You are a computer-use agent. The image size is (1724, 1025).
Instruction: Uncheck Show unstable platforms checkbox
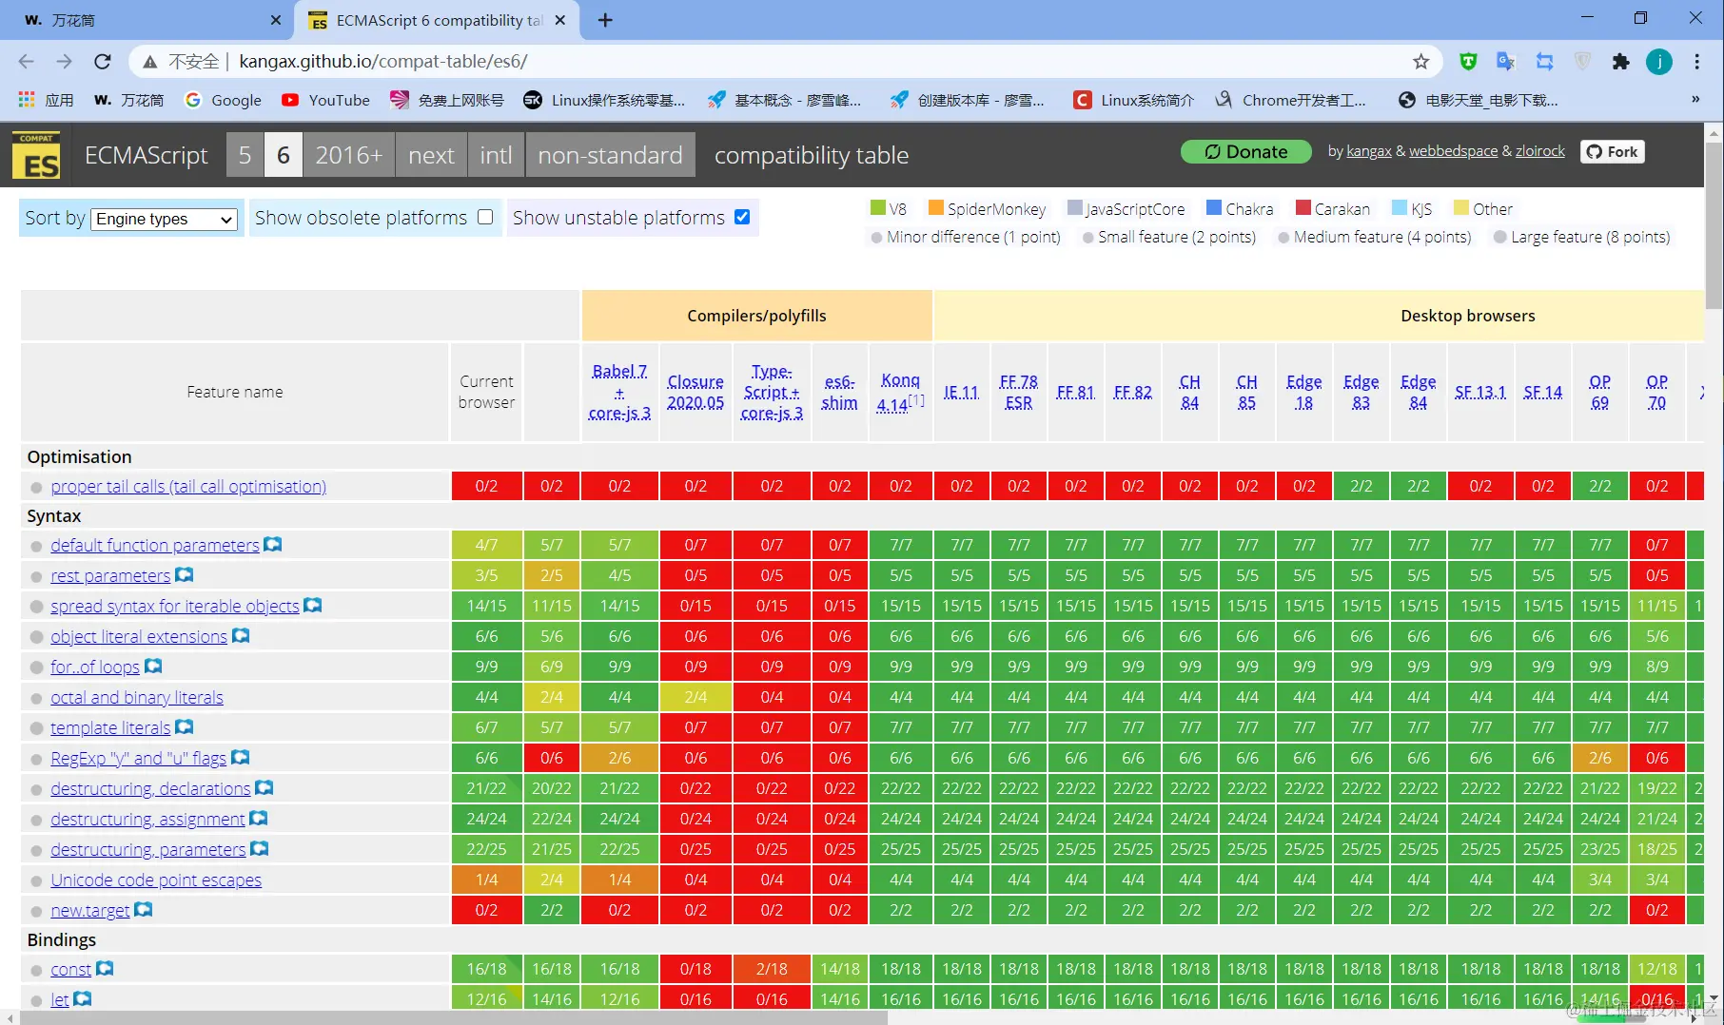coord(742,217)
